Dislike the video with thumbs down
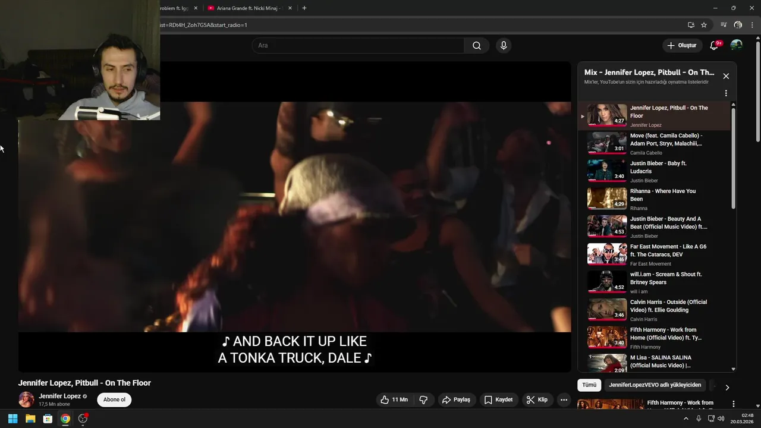The height and width of the screenshot is (428, 761). pos(423,400)
